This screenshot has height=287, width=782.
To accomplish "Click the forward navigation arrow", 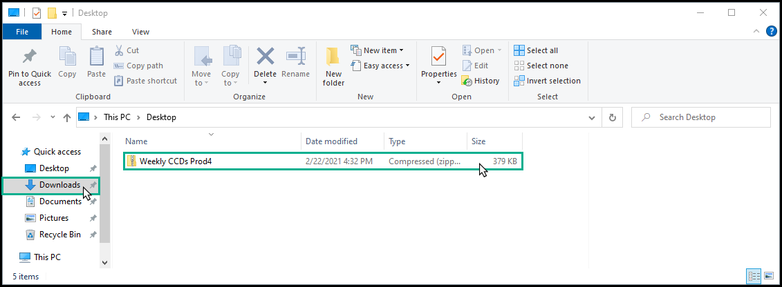I will click(x=35, y=118).
